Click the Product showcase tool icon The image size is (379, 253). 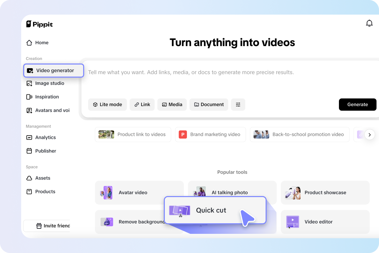point(293,193)
